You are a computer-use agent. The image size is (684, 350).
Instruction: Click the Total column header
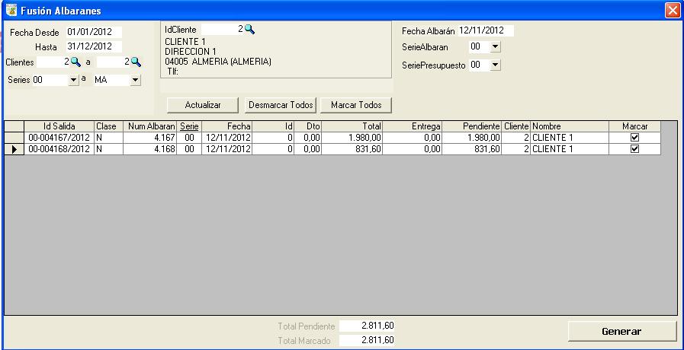tap(352, 126)
